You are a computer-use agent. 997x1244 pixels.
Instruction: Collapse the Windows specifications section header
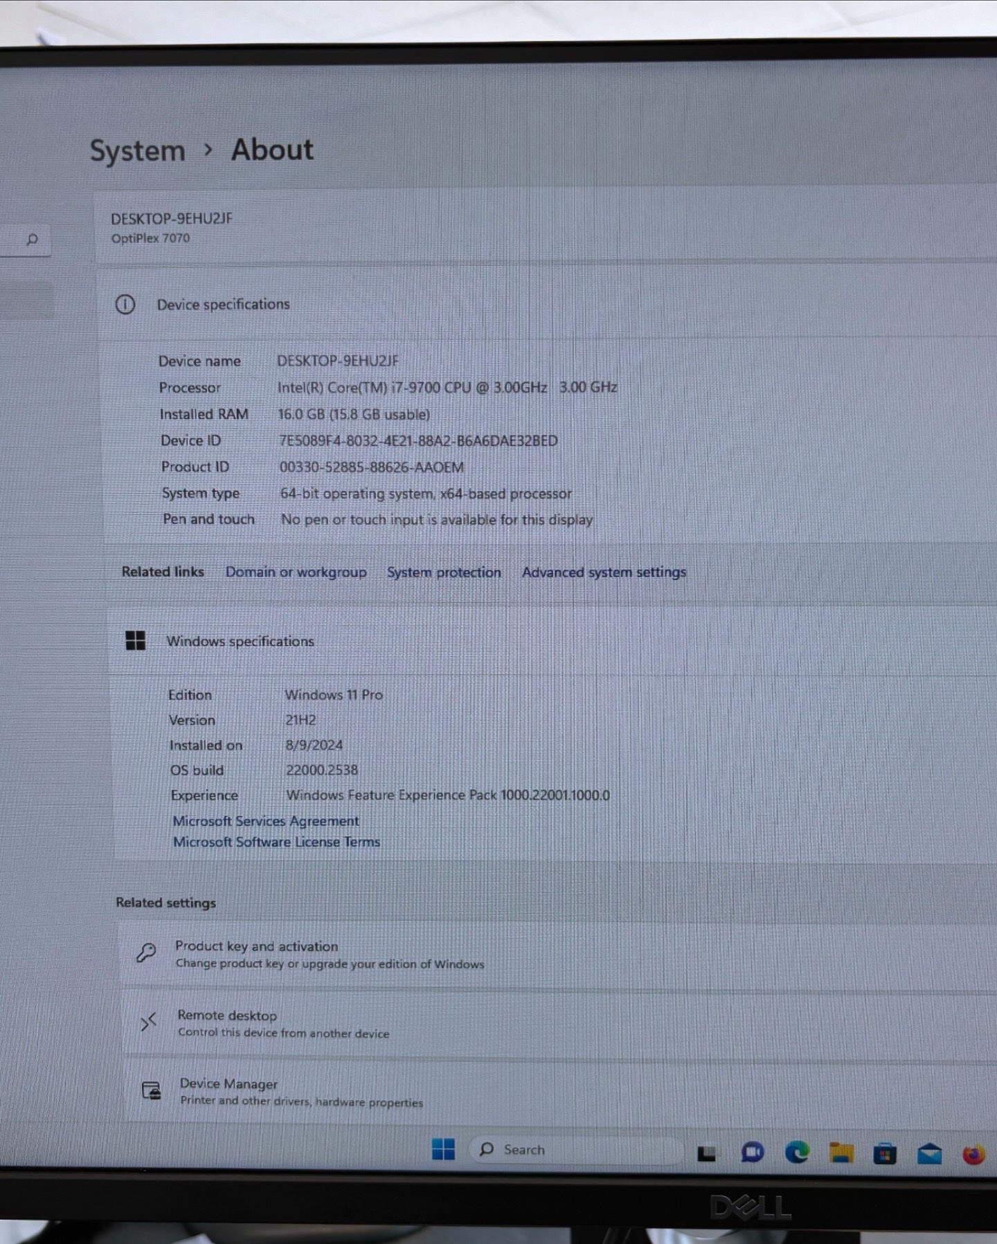[553, 641]
